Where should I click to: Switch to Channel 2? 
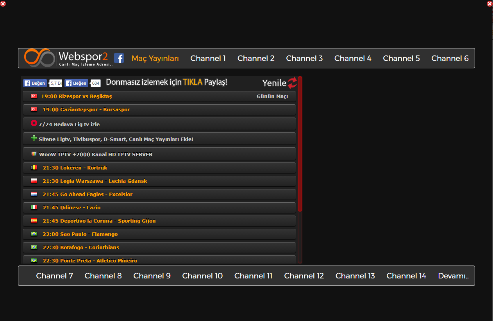256,58
